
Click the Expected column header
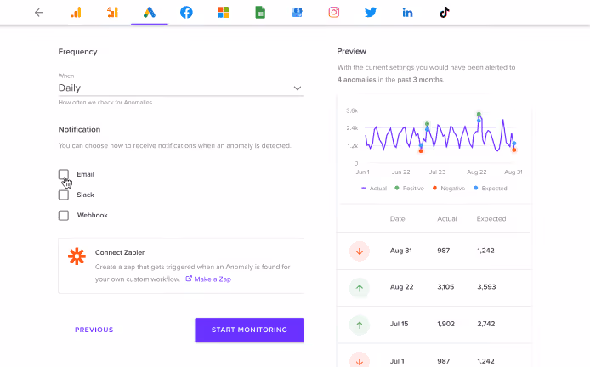click(x=491, y=219)
